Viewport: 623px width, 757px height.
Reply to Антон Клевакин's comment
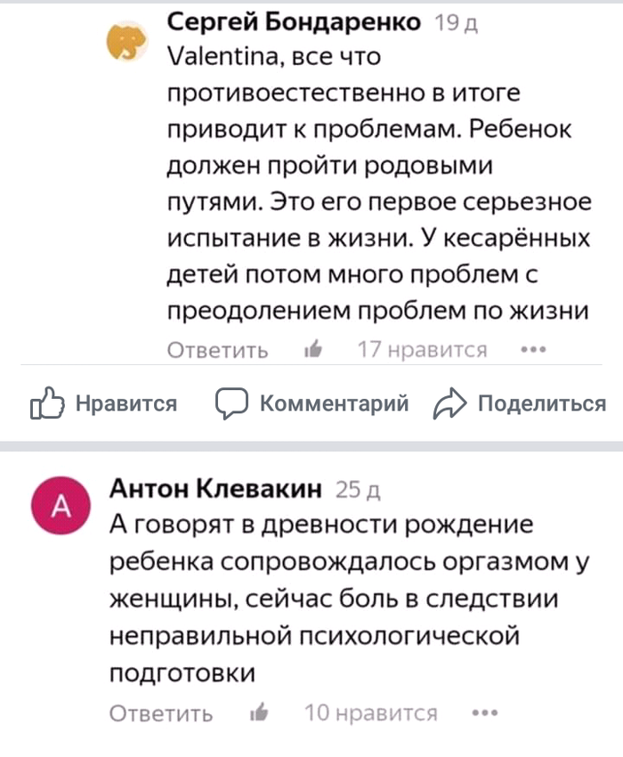click(161, 712)
